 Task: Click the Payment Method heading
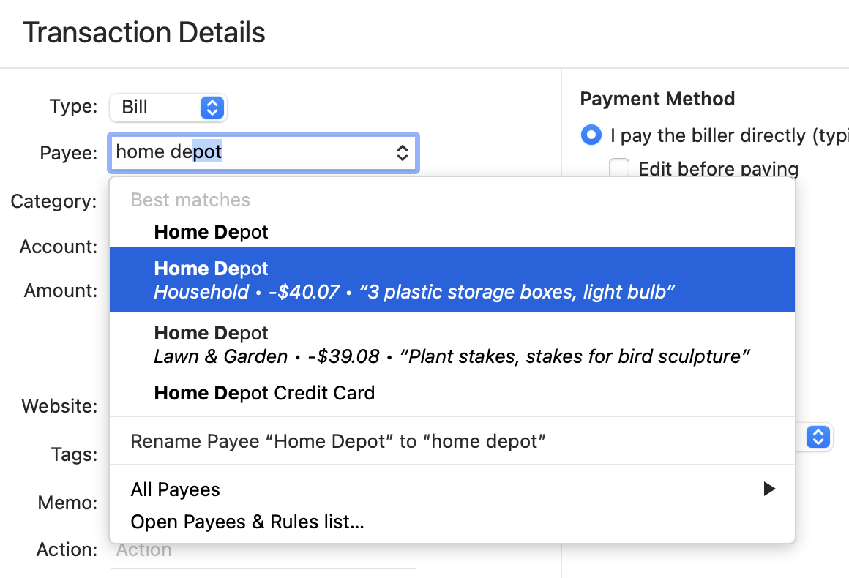click(x=657, y=99)
